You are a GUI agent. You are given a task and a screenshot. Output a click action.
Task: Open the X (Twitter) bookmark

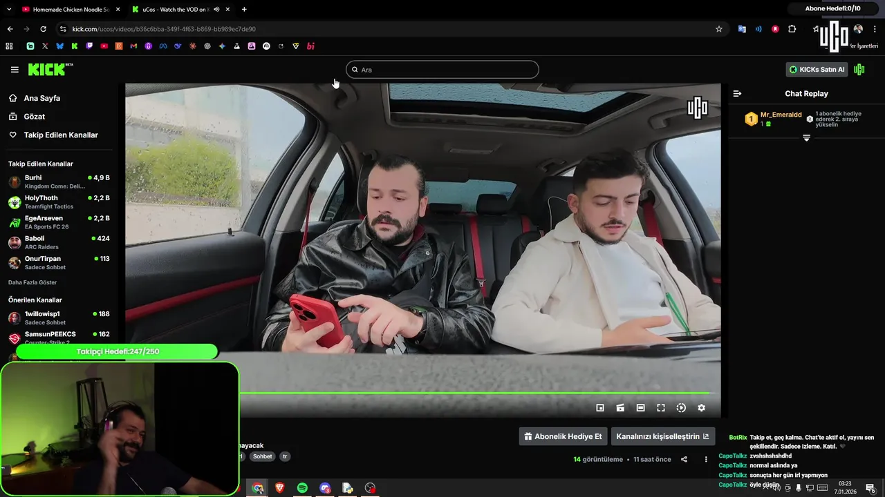[45, 46]
